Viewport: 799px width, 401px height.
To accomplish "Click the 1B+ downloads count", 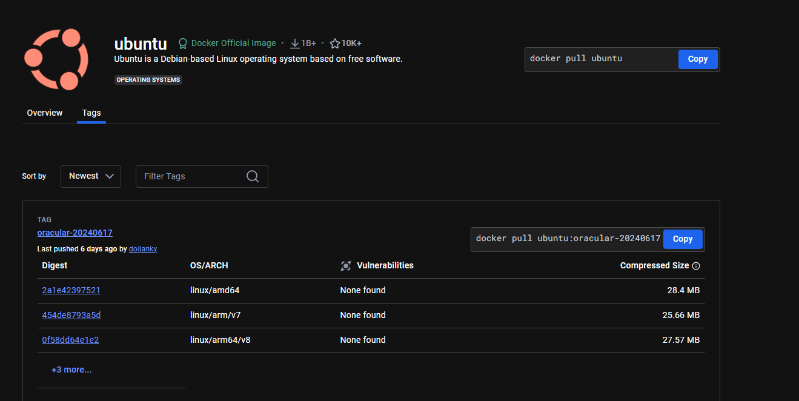I will 308,44.
